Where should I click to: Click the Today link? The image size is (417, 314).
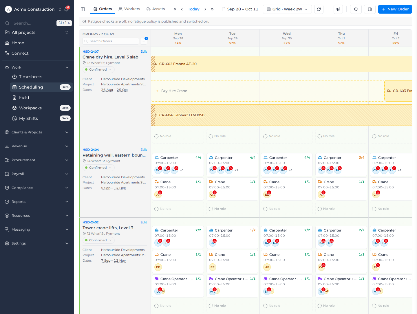coord(193,9)
